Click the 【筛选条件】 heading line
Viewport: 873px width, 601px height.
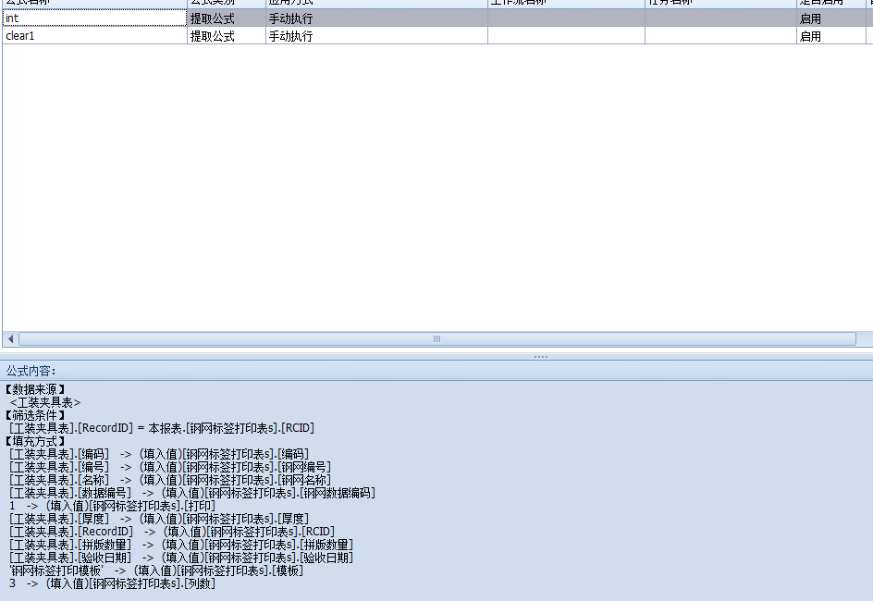(x=35, y=415)
